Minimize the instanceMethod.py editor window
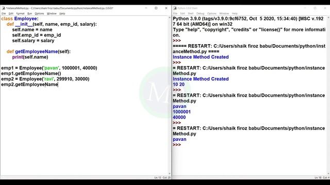The width and height of the screenshot is (330, 185). point(146,8)
